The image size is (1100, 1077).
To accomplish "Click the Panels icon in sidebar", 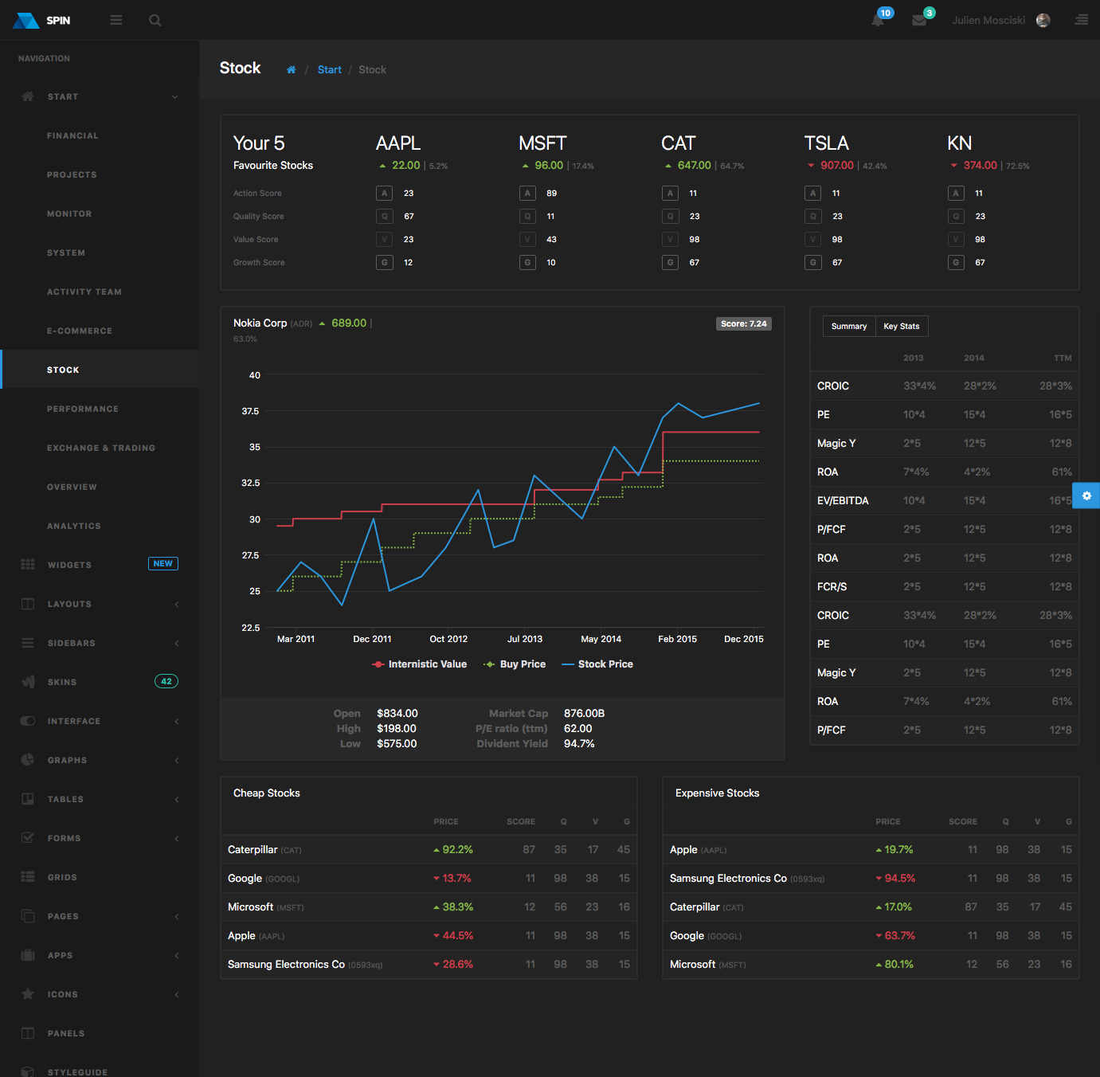I will coord(28,1033).
